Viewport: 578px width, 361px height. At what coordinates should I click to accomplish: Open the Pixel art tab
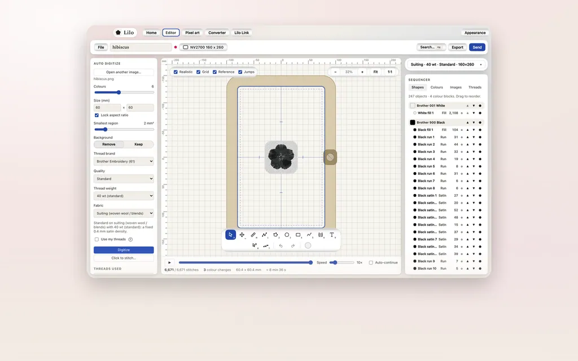pos(192,32)
